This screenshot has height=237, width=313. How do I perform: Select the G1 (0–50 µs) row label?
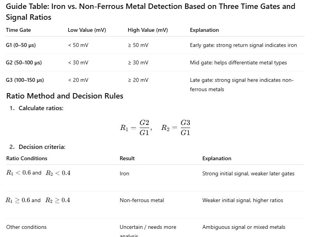[21, 45]
